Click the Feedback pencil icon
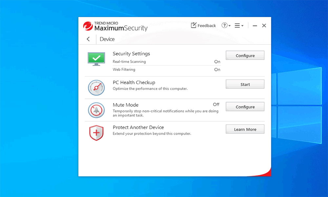This screenshot has height=197, width=328. tap(194, 25)
